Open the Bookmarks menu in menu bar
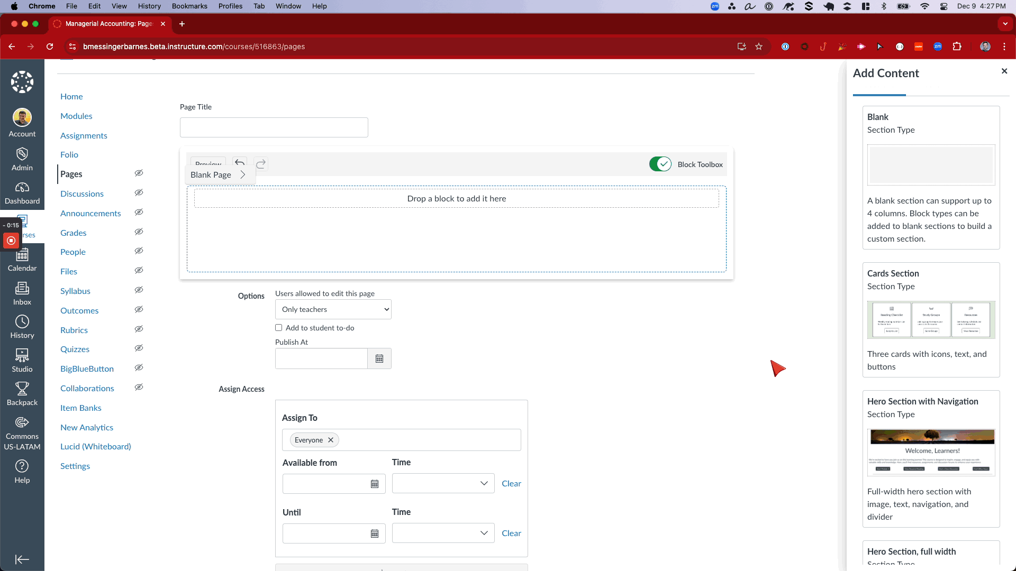 (189, 6)
